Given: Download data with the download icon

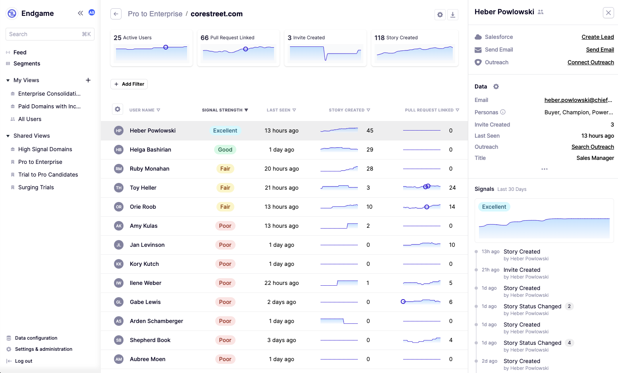Looking at the screenshot, I should [x=453, y=15].
